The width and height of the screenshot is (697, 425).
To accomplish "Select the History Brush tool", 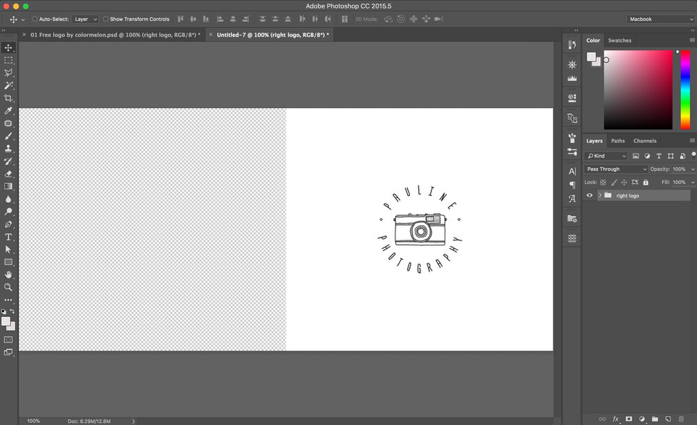I will [x=8, y=161].
